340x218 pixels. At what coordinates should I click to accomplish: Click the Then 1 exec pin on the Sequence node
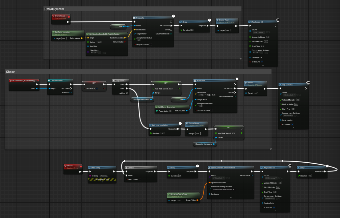click(127, 88)
